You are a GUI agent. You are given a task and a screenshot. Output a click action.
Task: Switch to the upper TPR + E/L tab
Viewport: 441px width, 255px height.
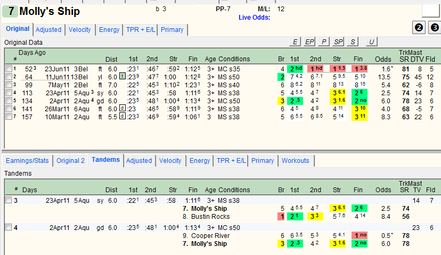point(141,30)
